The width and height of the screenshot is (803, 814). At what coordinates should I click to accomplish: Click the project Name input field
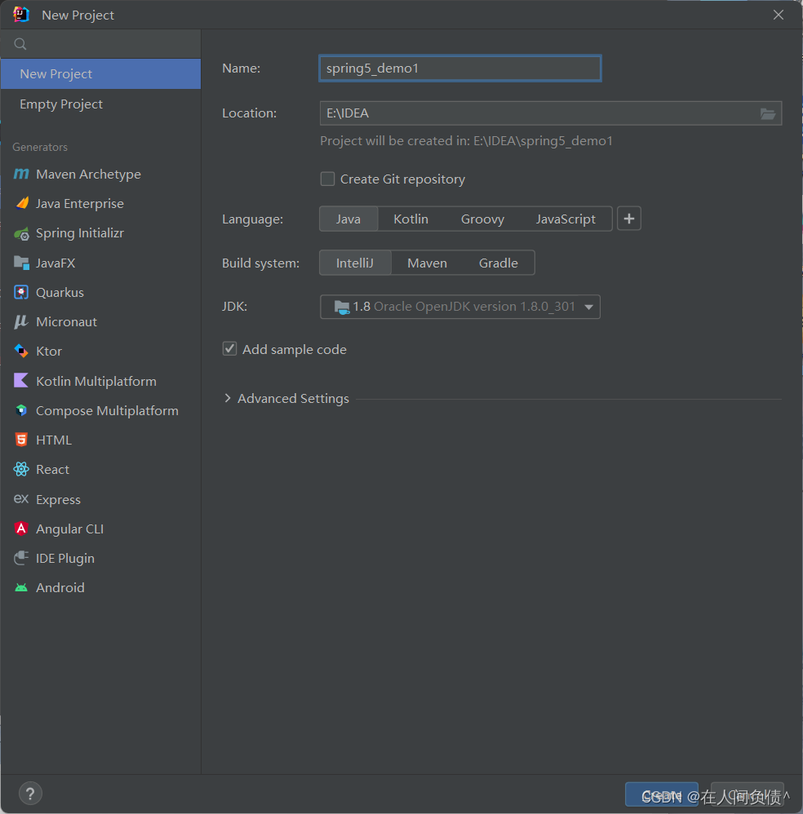click(460, 69)
